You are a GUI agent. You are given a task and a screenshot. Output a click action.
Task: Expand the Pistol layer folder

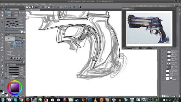[168, 63]
